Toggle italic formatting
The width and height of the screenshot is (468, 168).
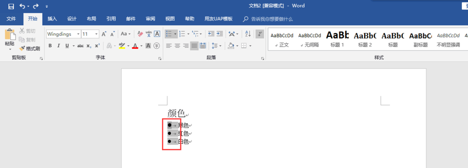point(58,46)
